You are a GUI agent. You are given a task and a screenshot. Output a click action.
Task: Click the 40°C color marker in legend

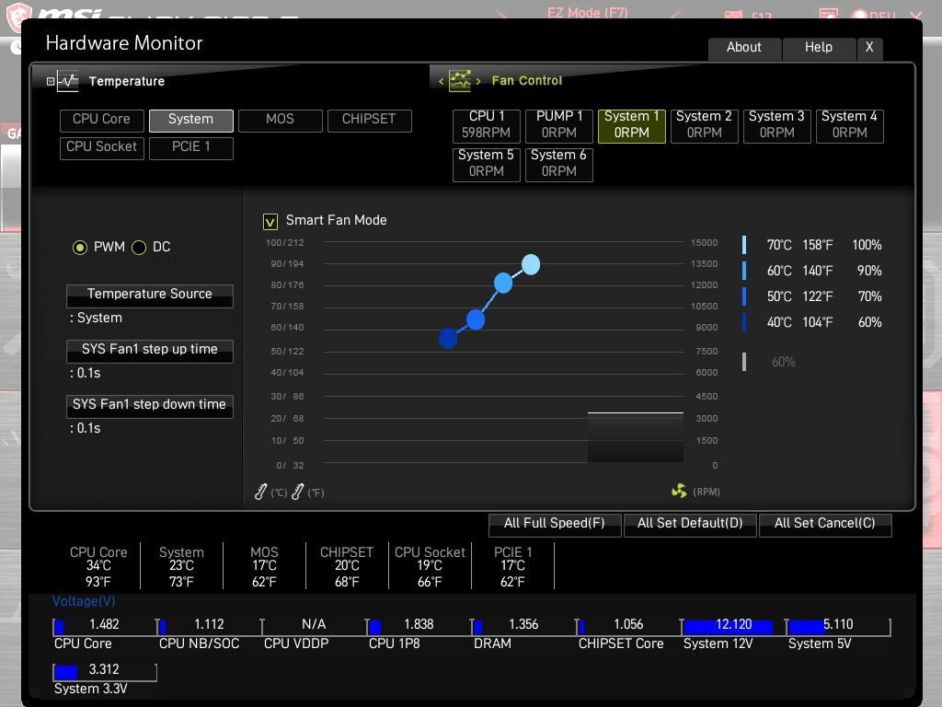click(x=744, y=322)
